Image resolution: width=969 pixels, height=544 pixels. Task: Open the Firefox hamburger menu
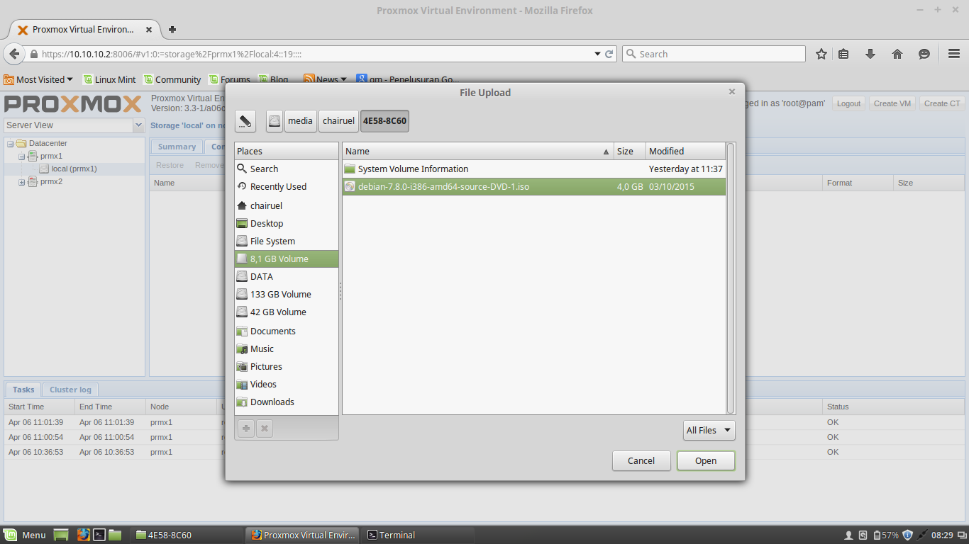[x=954, y=54]
